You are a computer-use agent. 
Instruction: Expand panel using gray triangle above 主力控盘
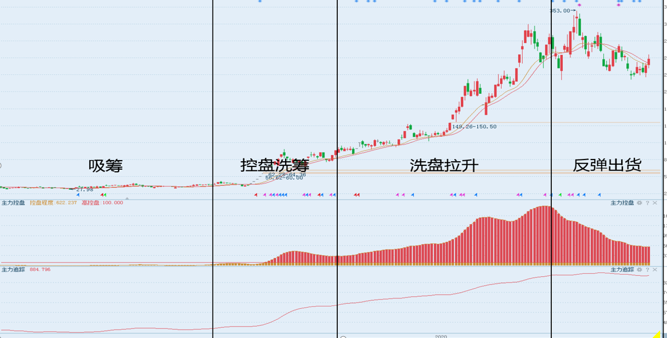[127, 198]
